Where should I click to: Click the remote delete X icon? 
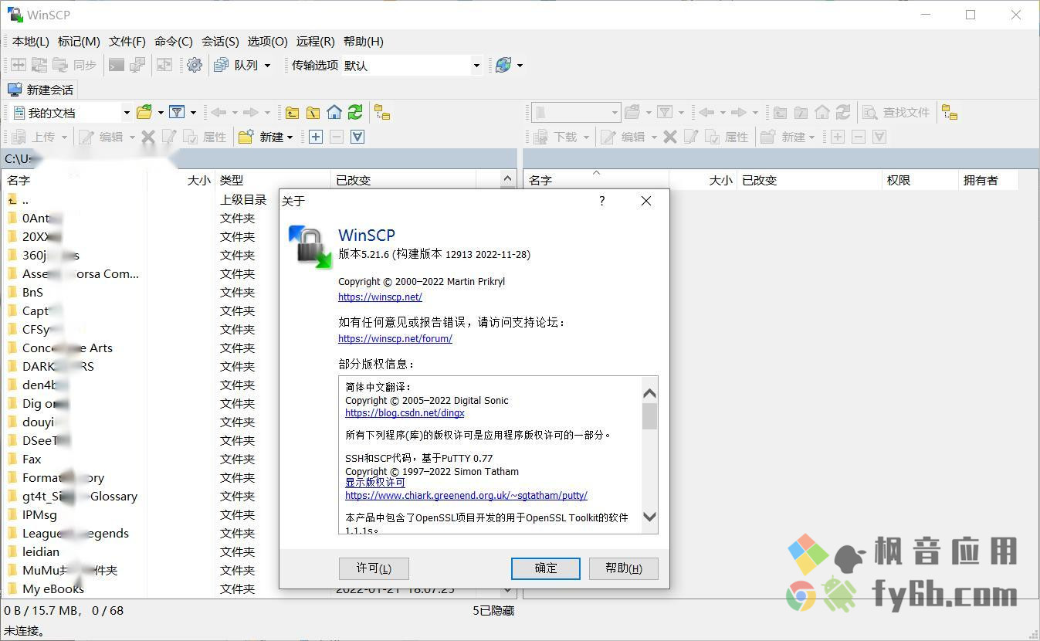(x=670, y=137)
